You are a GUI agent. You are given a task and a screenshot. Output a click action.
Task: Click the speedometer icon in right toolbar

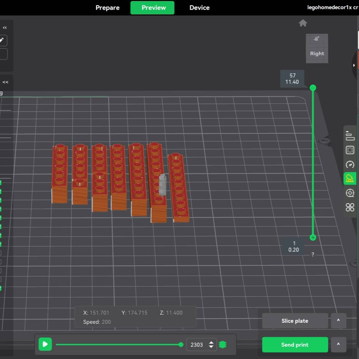[350, 164]
